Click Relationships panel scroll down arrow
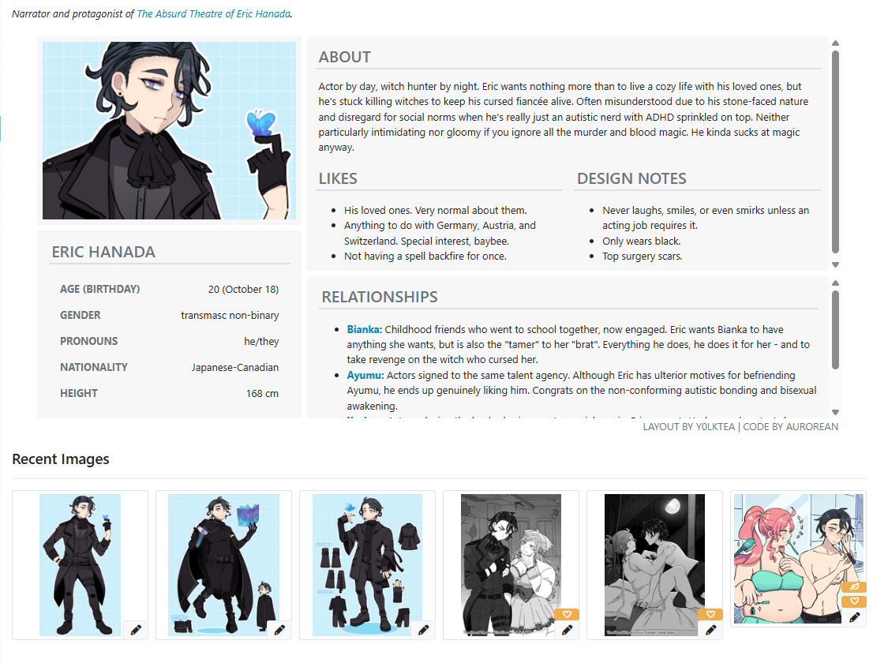The height and width of the screenshot is (663, 873). pos(835,413)
